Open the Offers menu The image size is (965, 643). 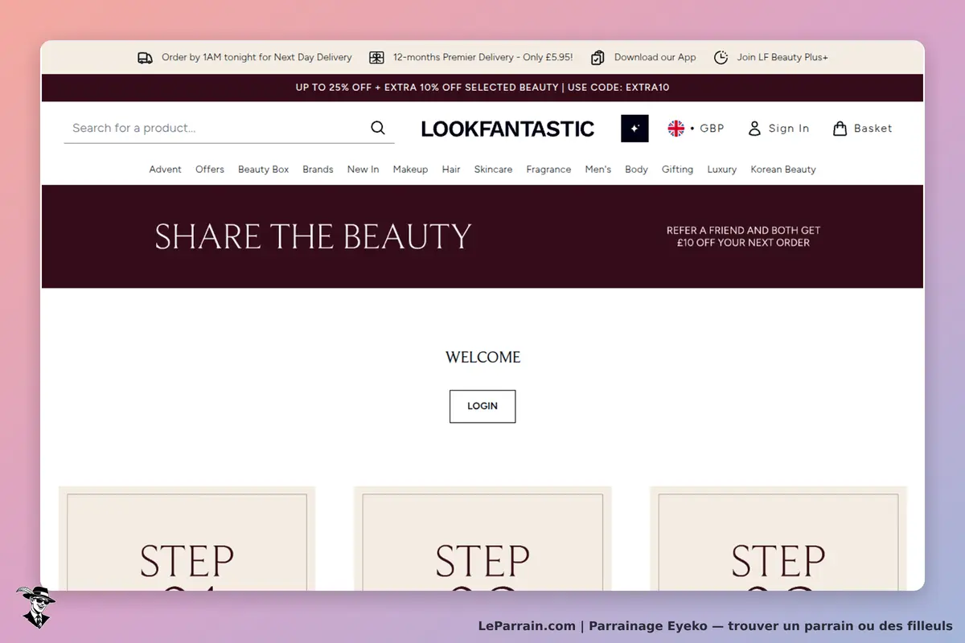(210, 170)
